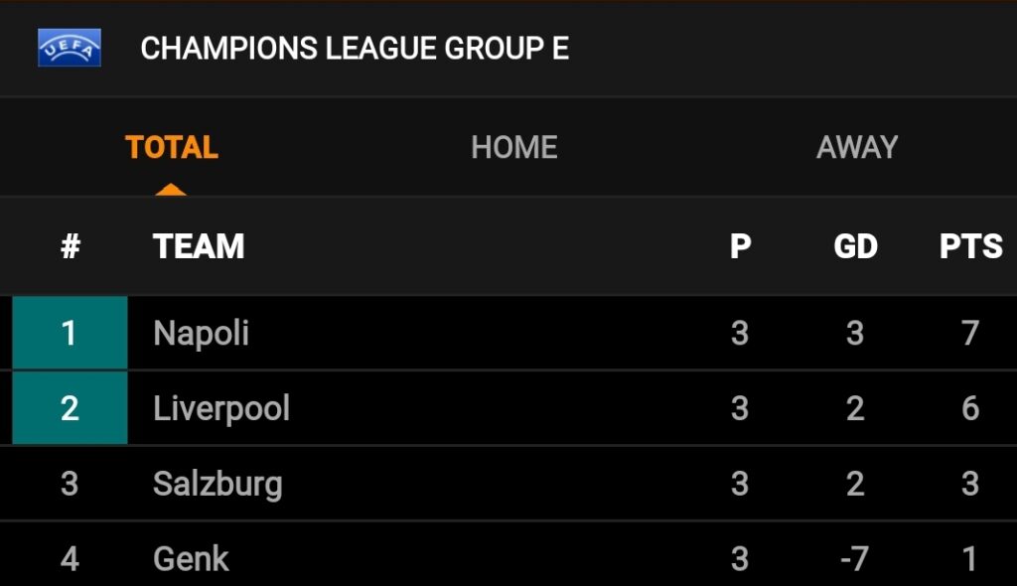Open the Genk team link

tap(191, 559)
